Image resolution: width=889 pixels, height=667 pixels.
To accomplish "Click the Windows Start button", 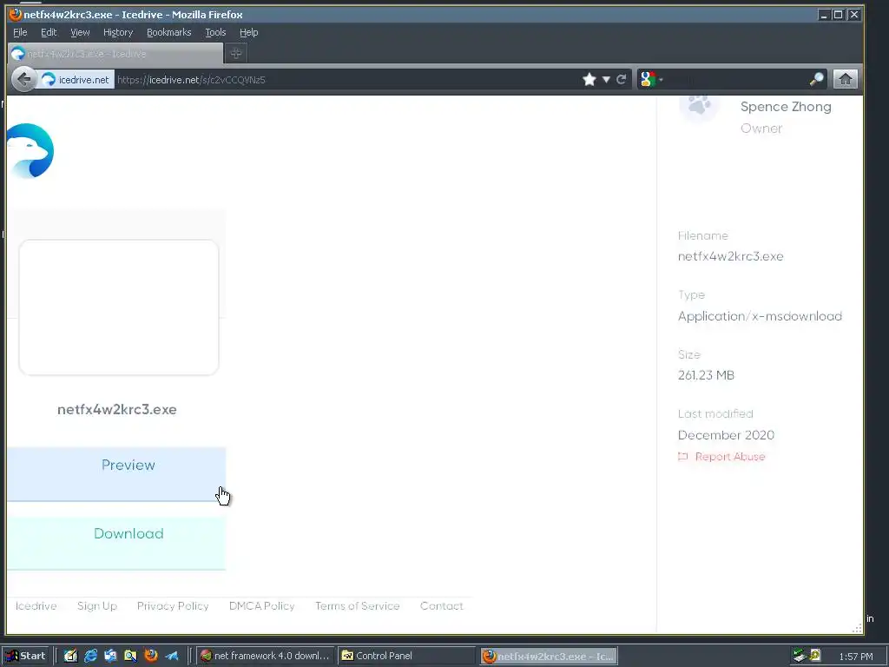I will 25,656.
